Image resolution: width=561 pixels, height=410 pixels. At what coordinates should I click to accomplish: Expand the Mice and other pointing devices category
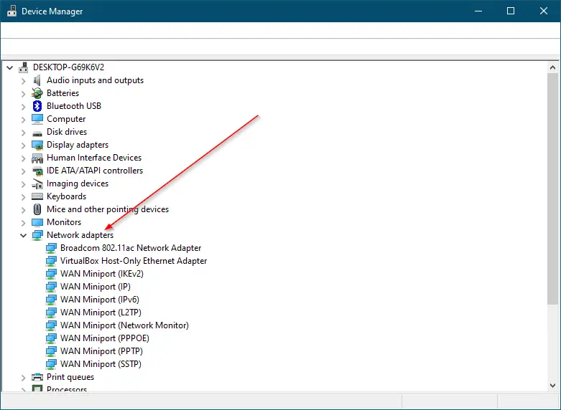[24, 210]
